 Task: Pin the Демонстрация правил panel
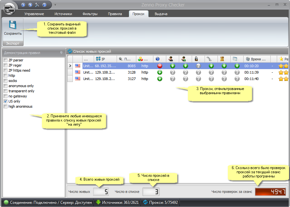tap(61, 52)
